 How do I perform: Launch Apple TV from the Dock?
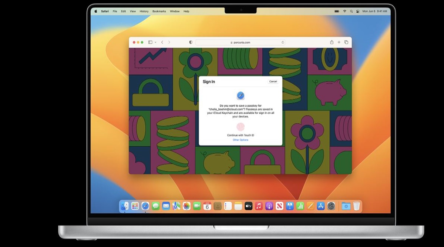point(249,206)
